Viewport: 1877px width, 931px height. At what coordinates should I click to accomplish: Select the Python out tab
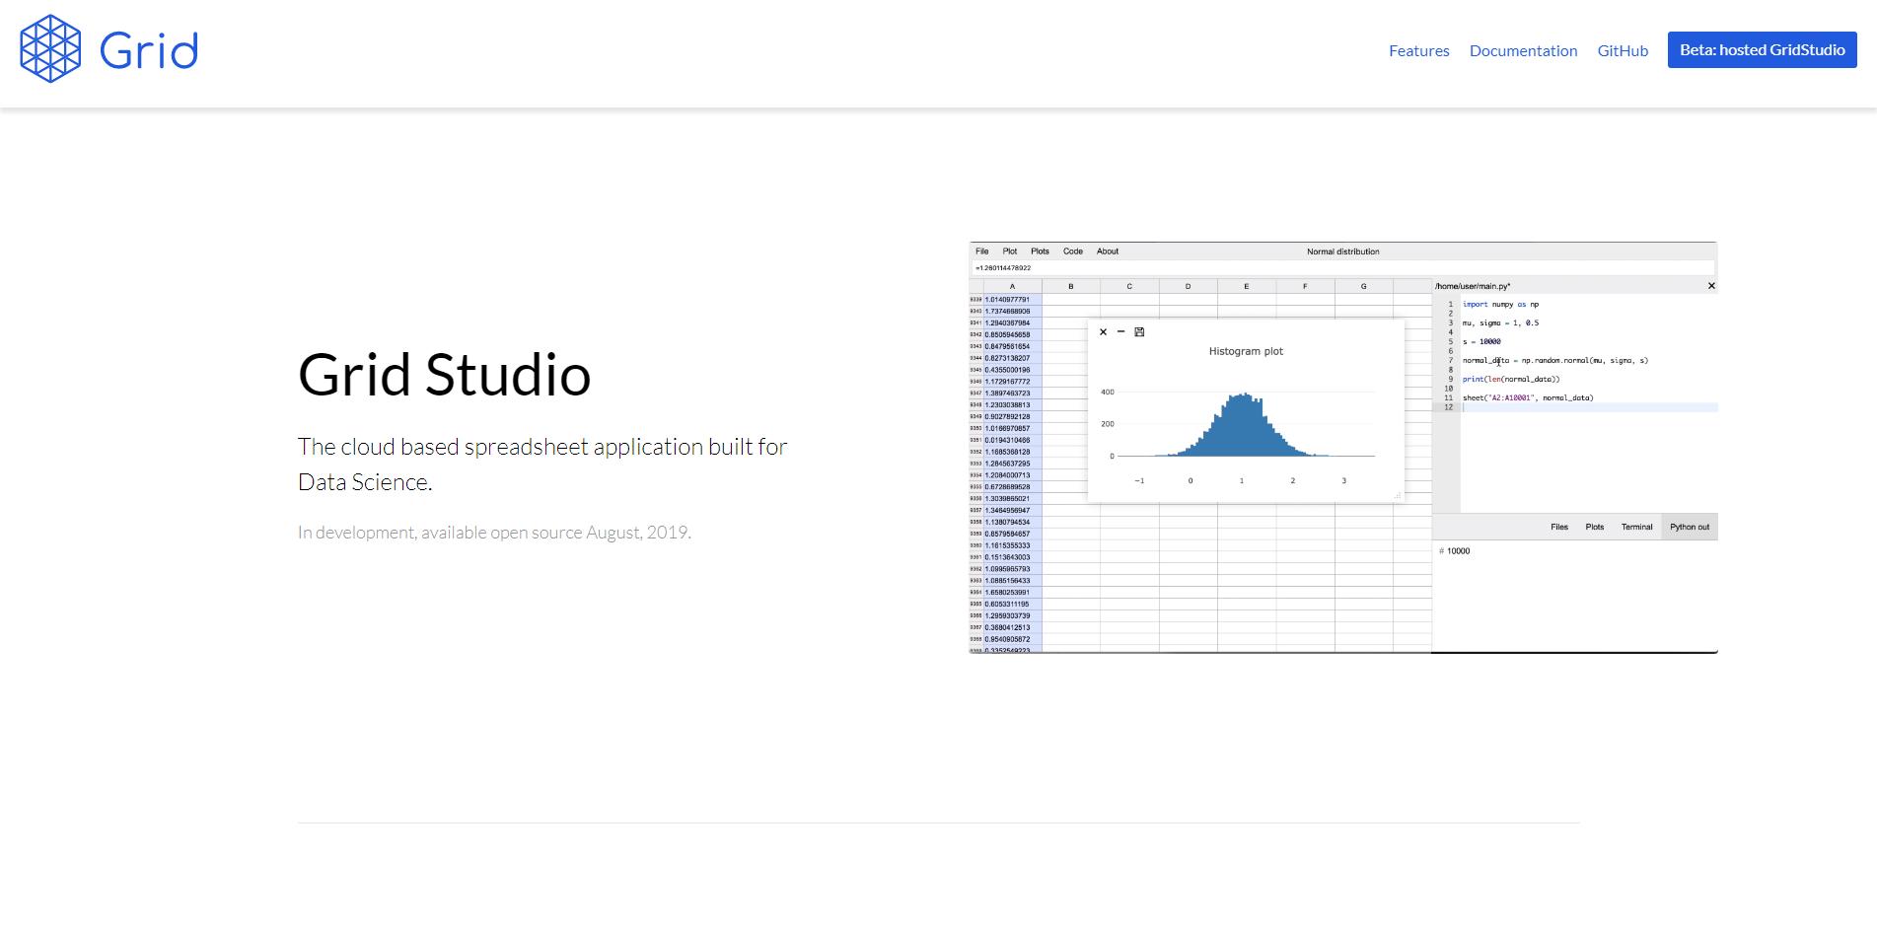tap(1690, 527)
